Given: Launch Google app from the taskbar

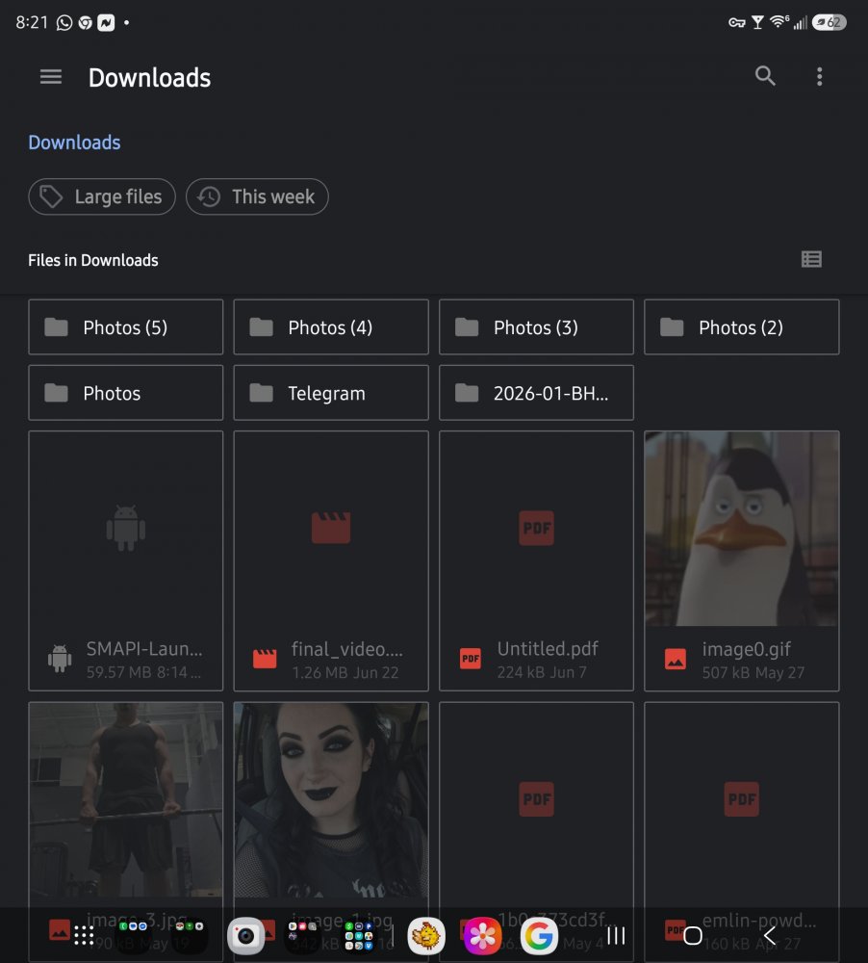Looking at the screenshot, I should (x=538, y=935).
